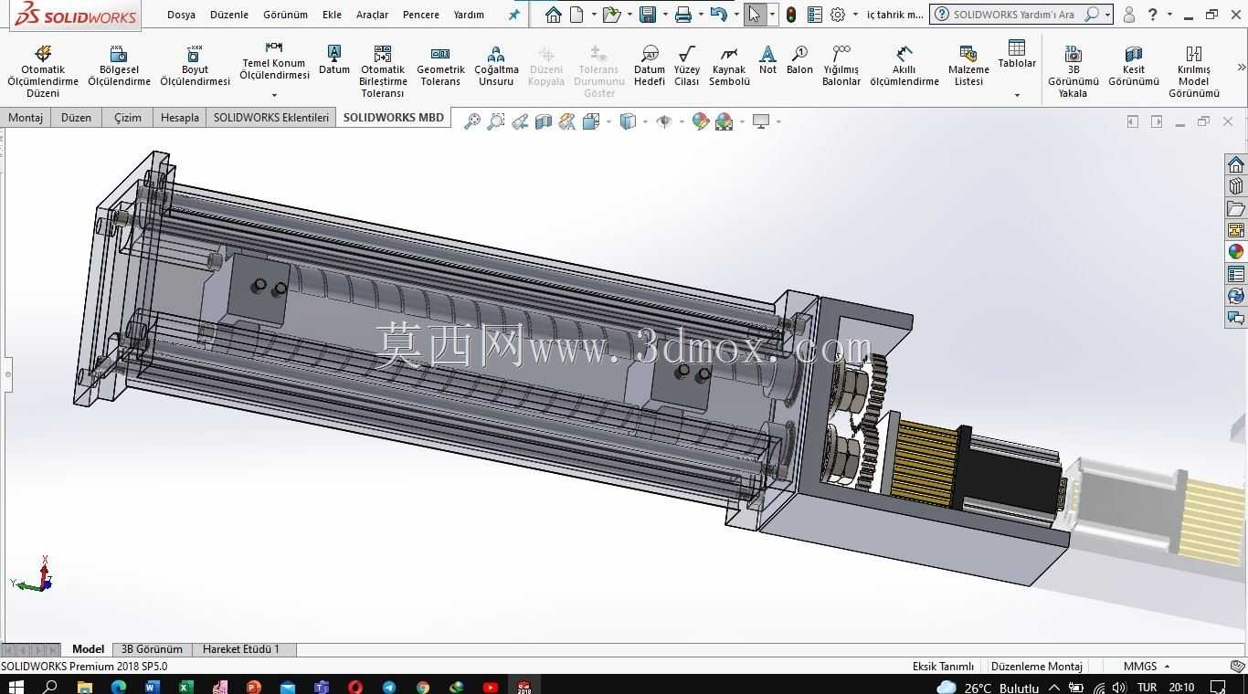Open the Help question mark

1153,15
